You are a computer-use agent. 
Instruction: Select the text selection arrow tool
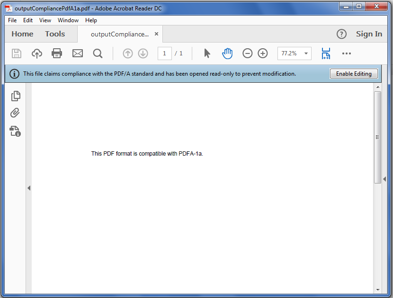[207, 53]
